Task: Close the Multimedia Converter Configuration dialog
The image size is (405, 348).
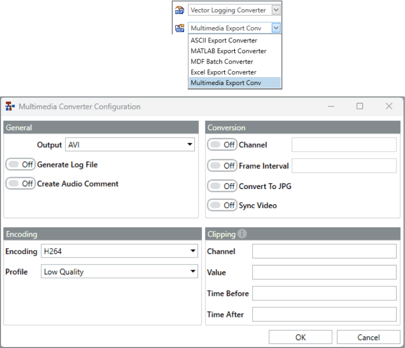Action: coord(389,106)
